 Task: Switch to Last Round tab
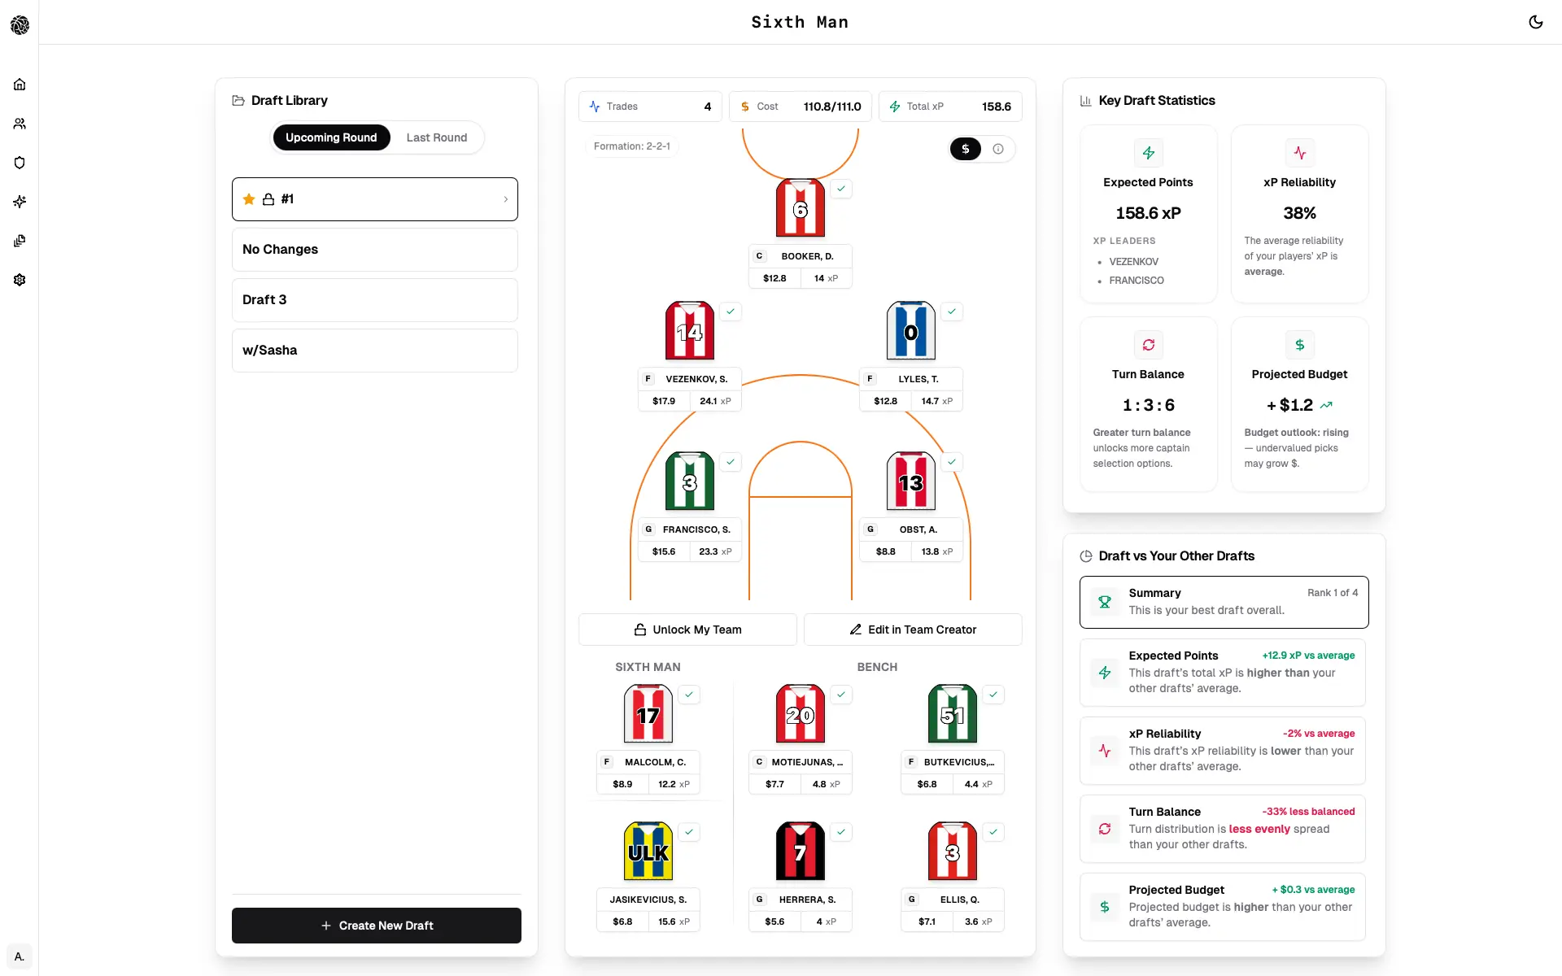(436, 137)
